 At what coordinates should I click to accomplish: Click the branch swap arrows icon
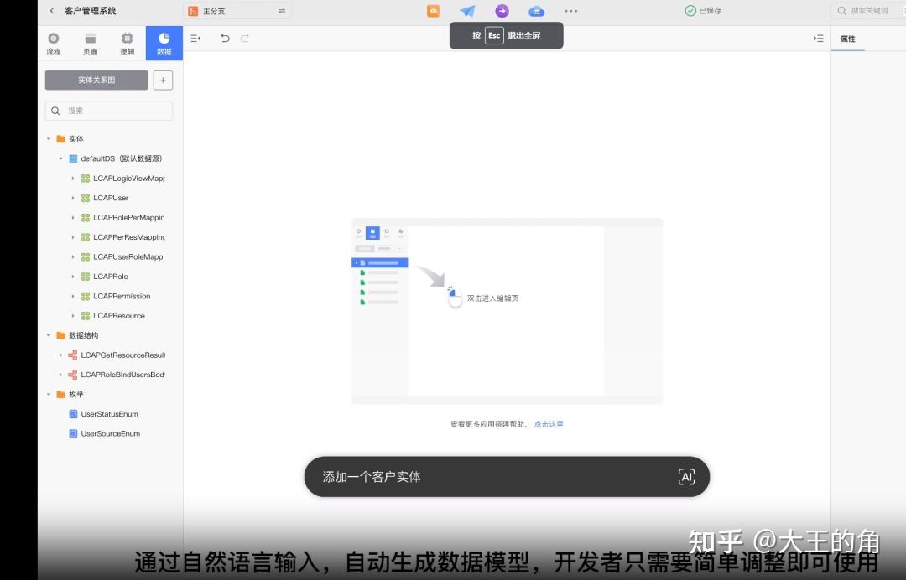282,11
